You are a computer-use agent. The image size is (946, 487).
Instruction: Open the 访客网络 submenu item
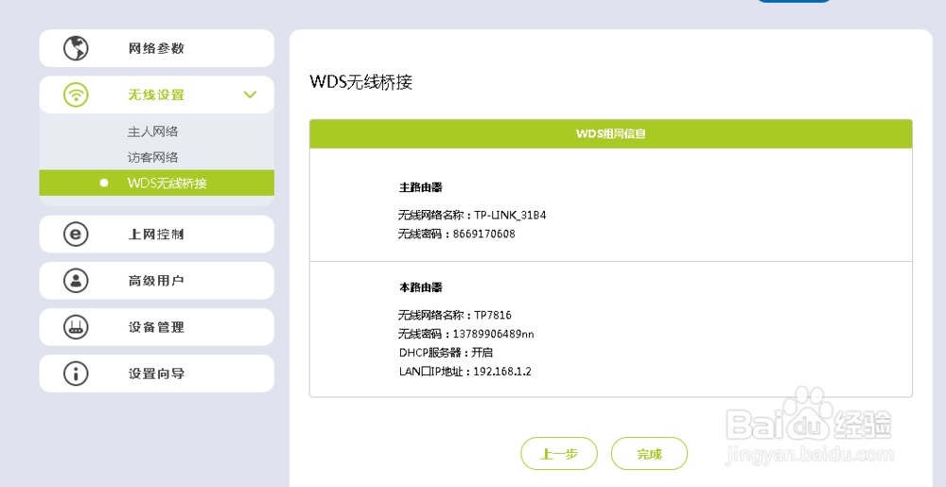tap(152, 157)
